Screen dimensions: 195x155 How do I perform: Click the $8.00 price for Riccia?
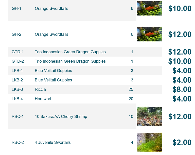182,90
